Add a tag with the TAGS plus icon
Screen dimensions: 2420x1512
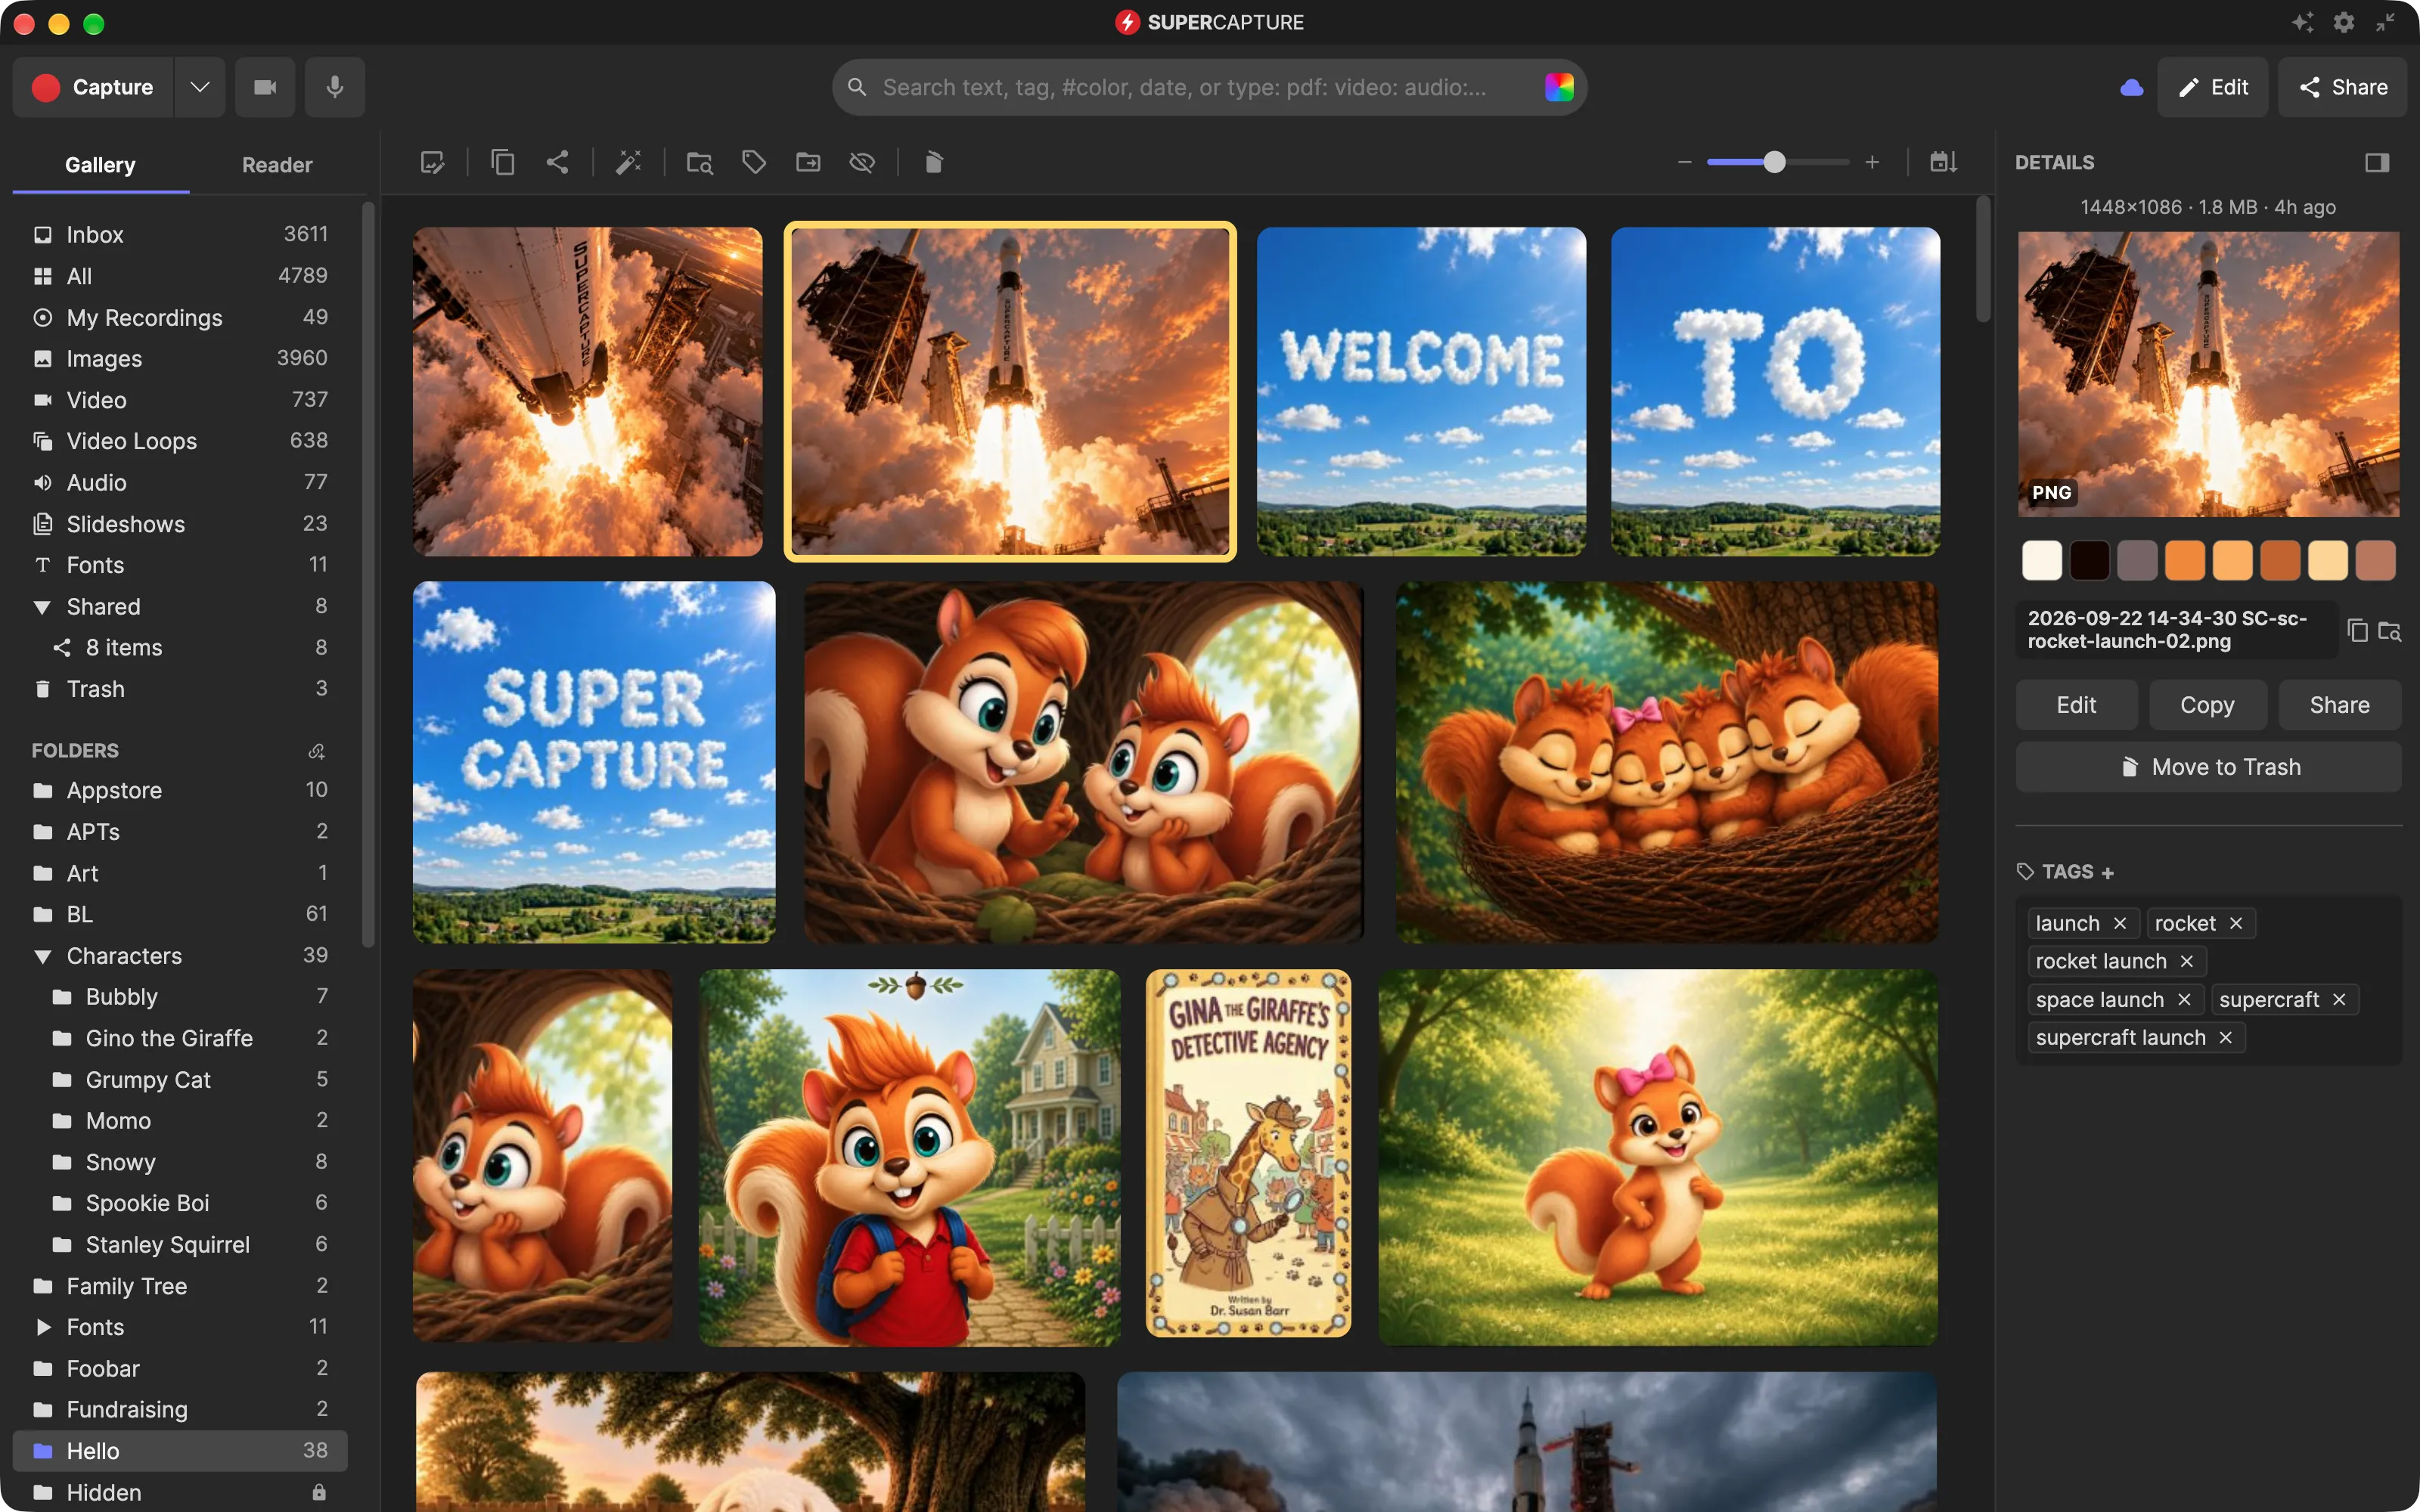point(2108,873)
